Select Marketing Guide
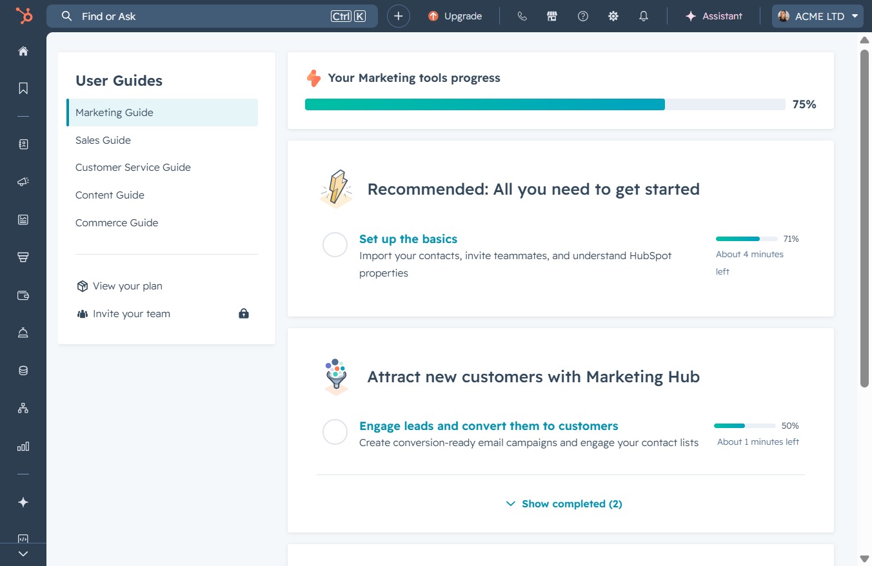 coord(162,112)
